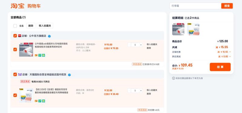Click the orange 结算 checkout button

point(220,67)
